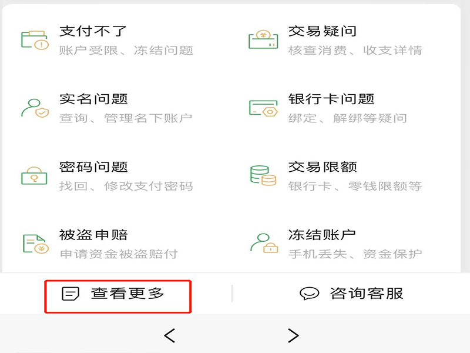Open 被盗申赔 申请资金被盗赔付 entry
Image resolution: width=470 pixels, height=353 pixels.
tap(119, 244)
